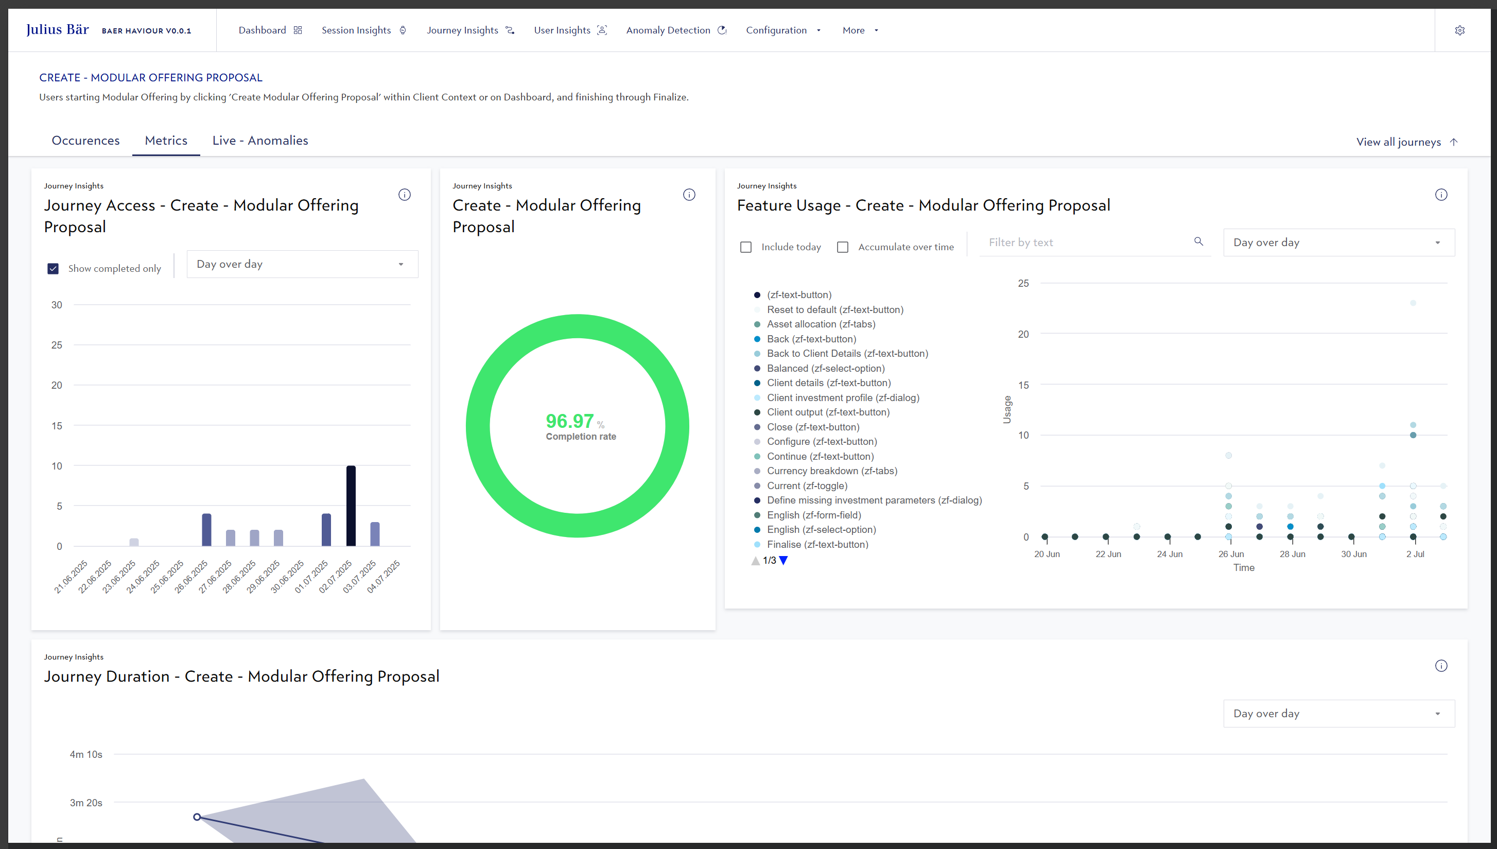This screenshot has height=849, width=1497.
Task: Go to previous legend page arrow
Action: 756,560
